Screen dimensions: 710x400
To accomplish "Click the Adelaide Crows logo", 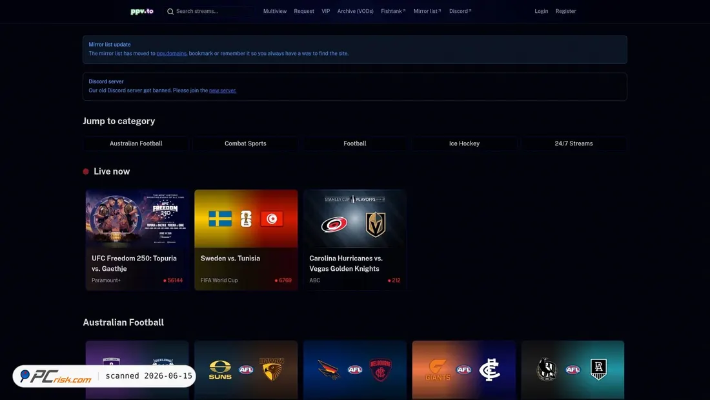I will [329, 370].
